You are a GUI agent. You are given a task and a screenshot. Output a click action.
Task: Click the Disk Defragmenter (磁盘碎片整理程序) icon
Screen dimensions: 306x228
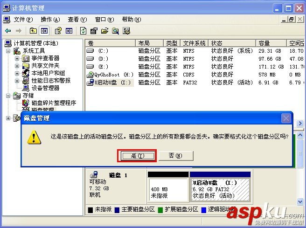26,103
